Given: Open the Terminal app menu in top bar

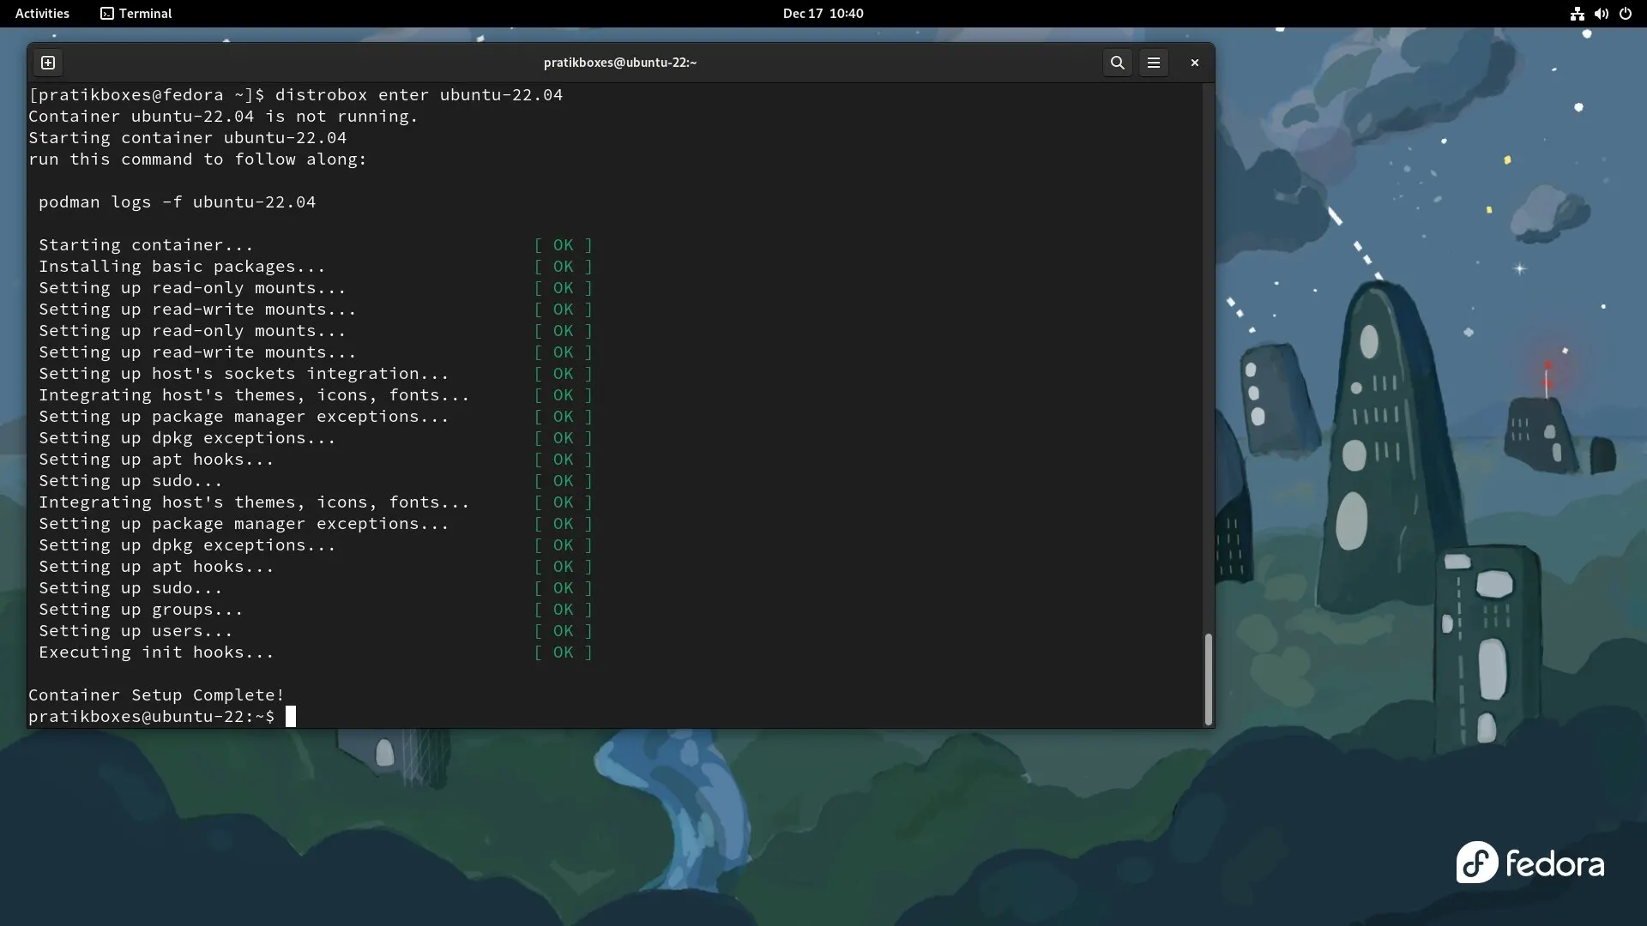Looking at the screenshot, I should [136, 14].
